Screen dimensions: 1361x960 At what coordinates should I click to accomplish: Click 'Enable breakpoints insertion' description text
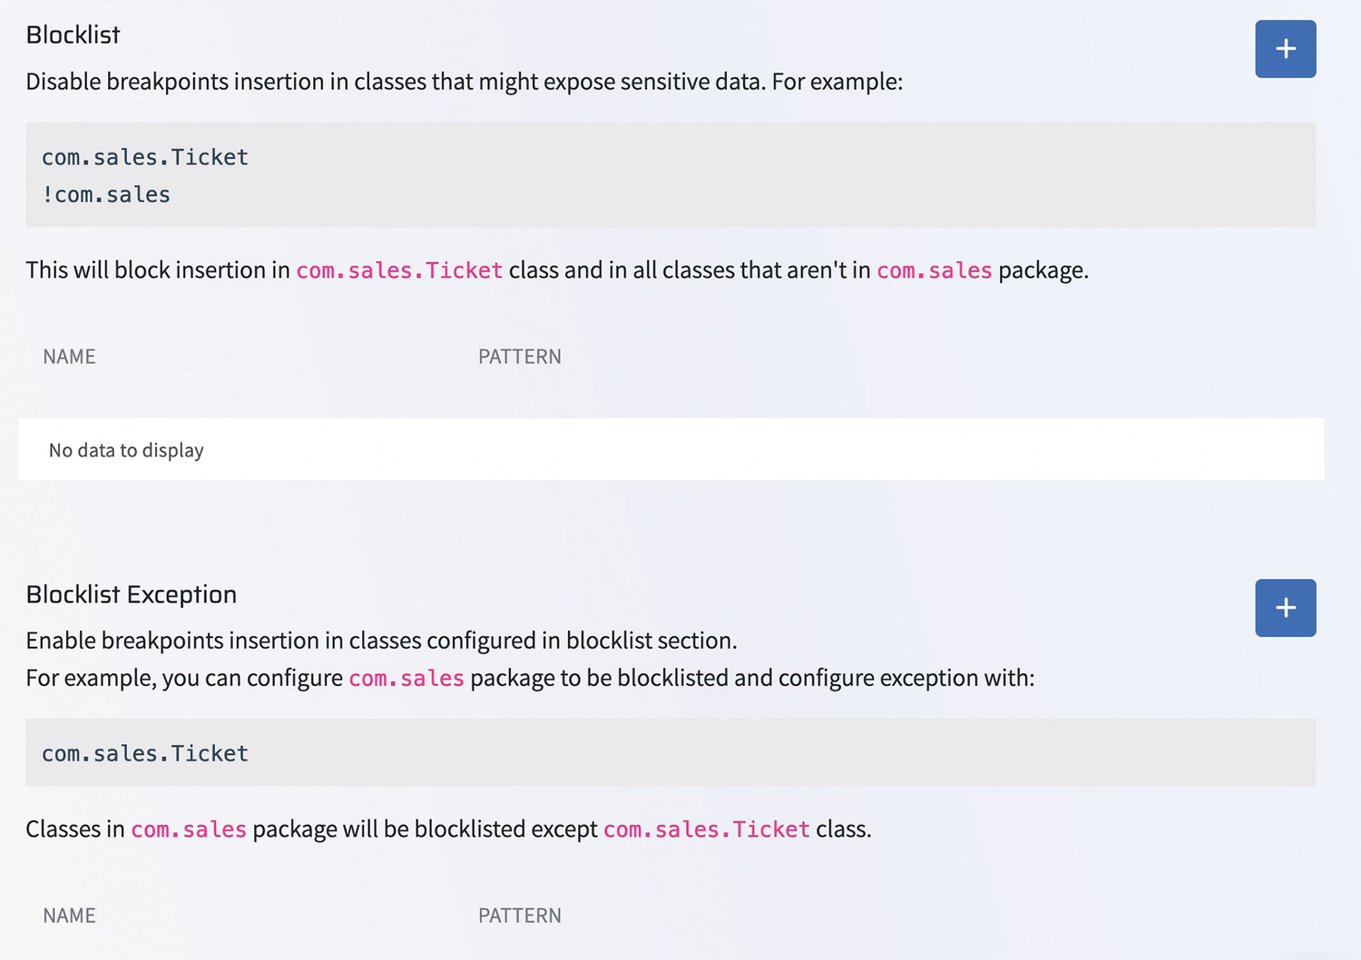[x=381, y=641]
